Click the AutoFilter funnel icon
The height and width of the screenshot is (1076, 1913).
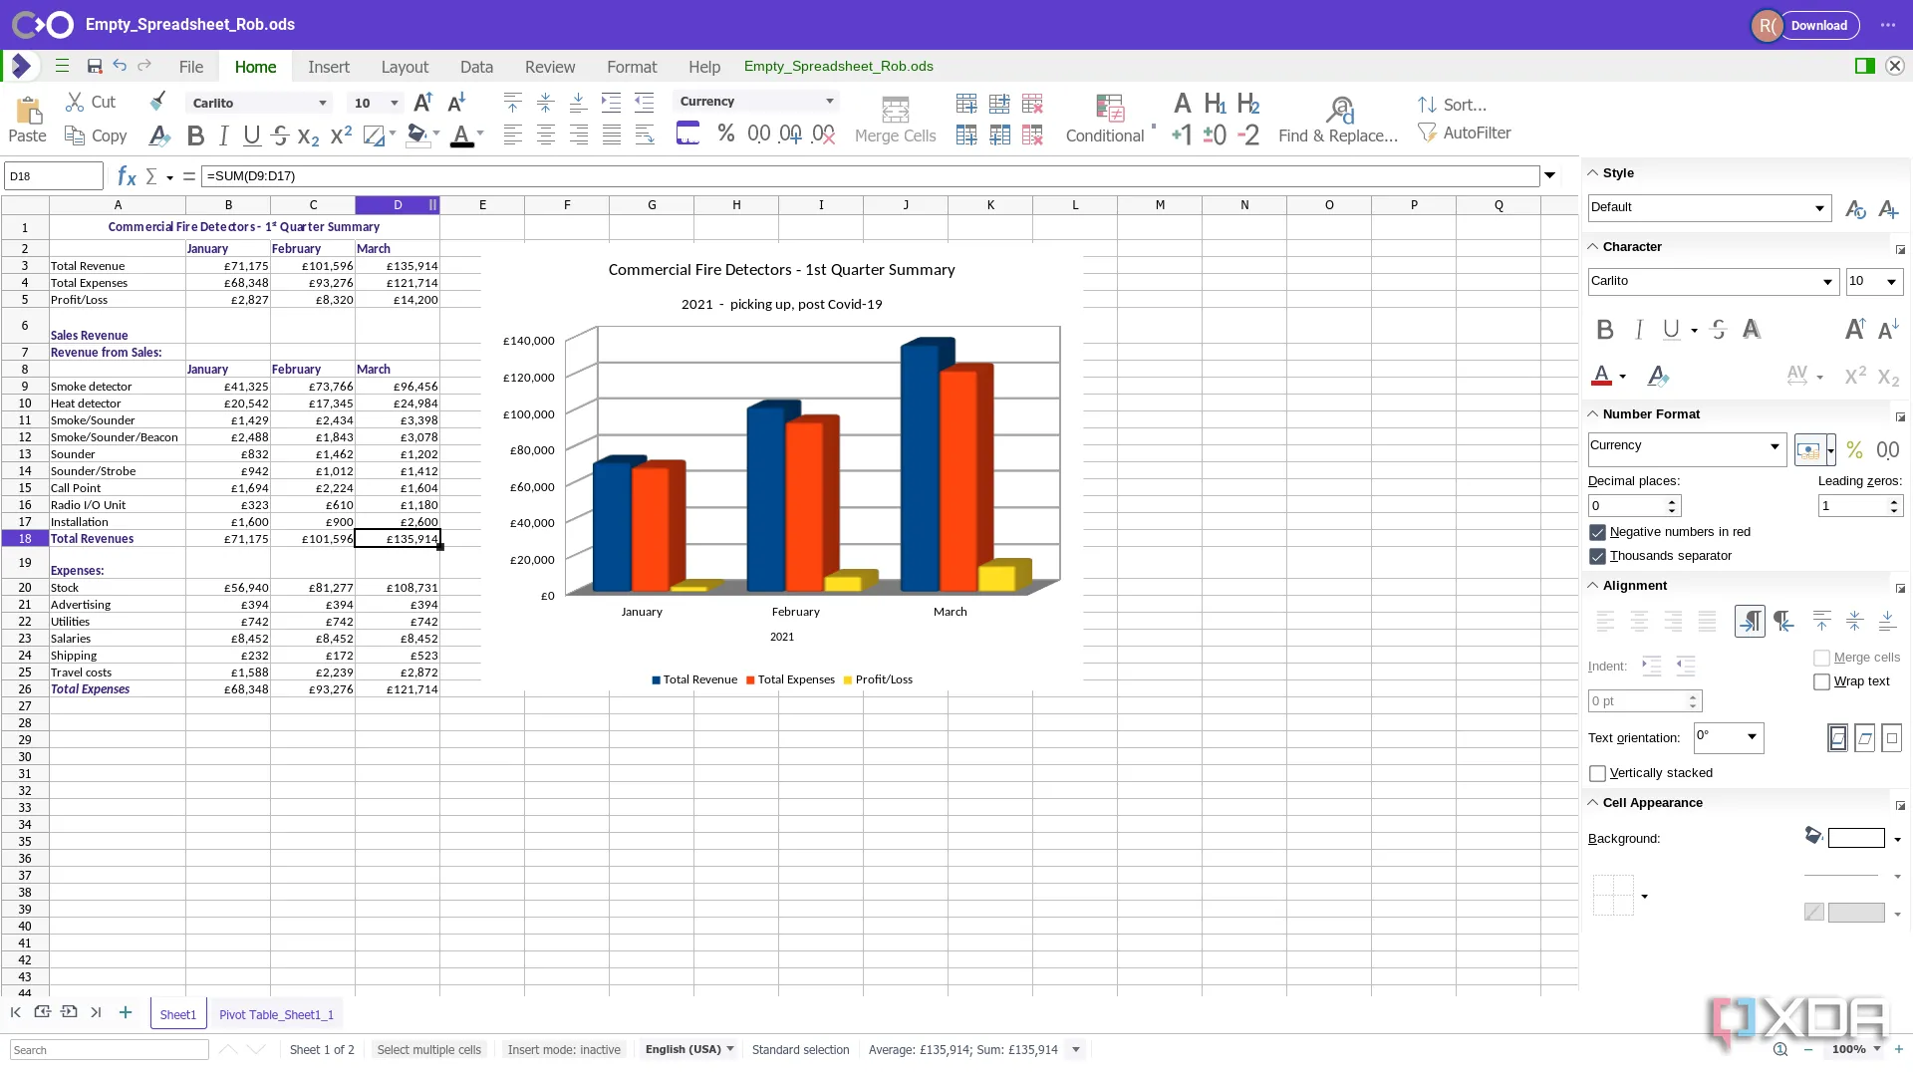(1427, 133)
